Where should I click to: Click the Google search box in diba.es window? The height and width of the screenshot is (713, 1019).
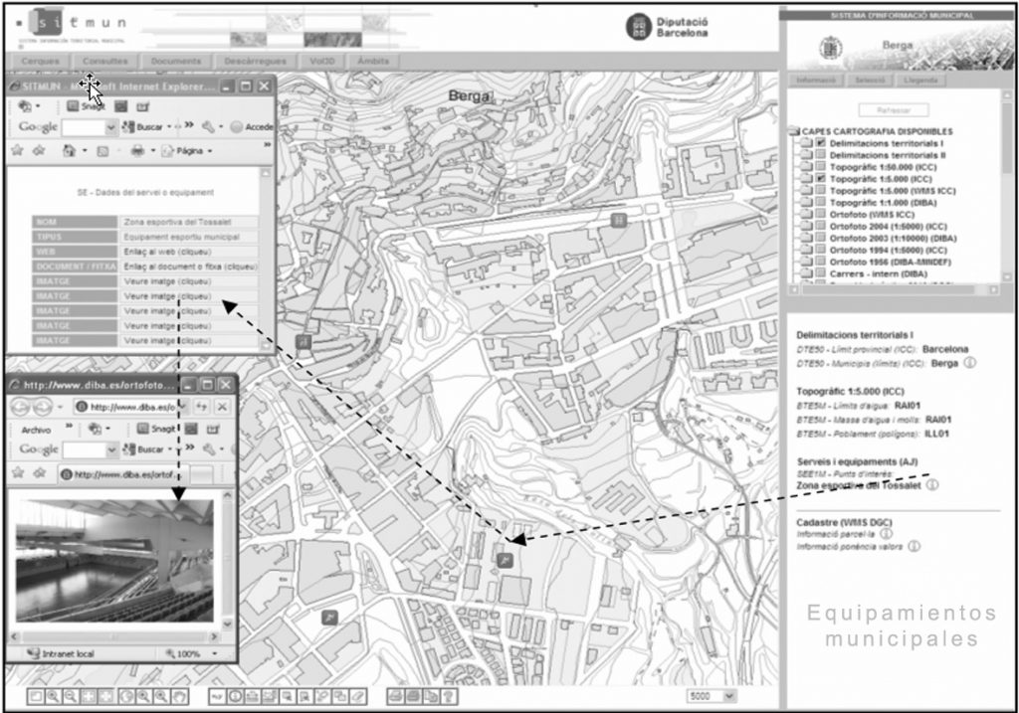[x=84, y=449]
